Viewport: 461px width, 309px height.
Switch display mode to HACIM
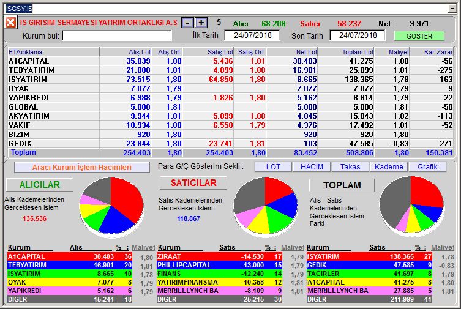point(310,166)
